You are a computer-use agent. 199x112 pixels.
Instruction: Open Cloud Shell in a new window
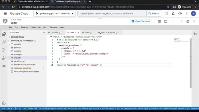[x=188, y=21]
